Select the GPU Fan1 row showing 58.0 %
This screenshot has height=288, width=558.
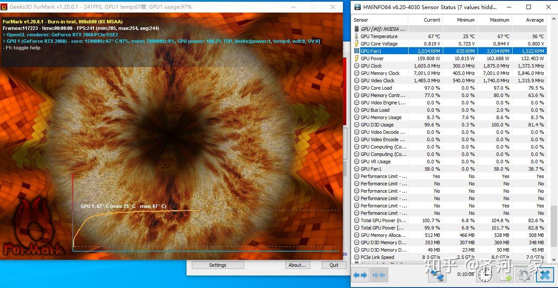point(449,169)
